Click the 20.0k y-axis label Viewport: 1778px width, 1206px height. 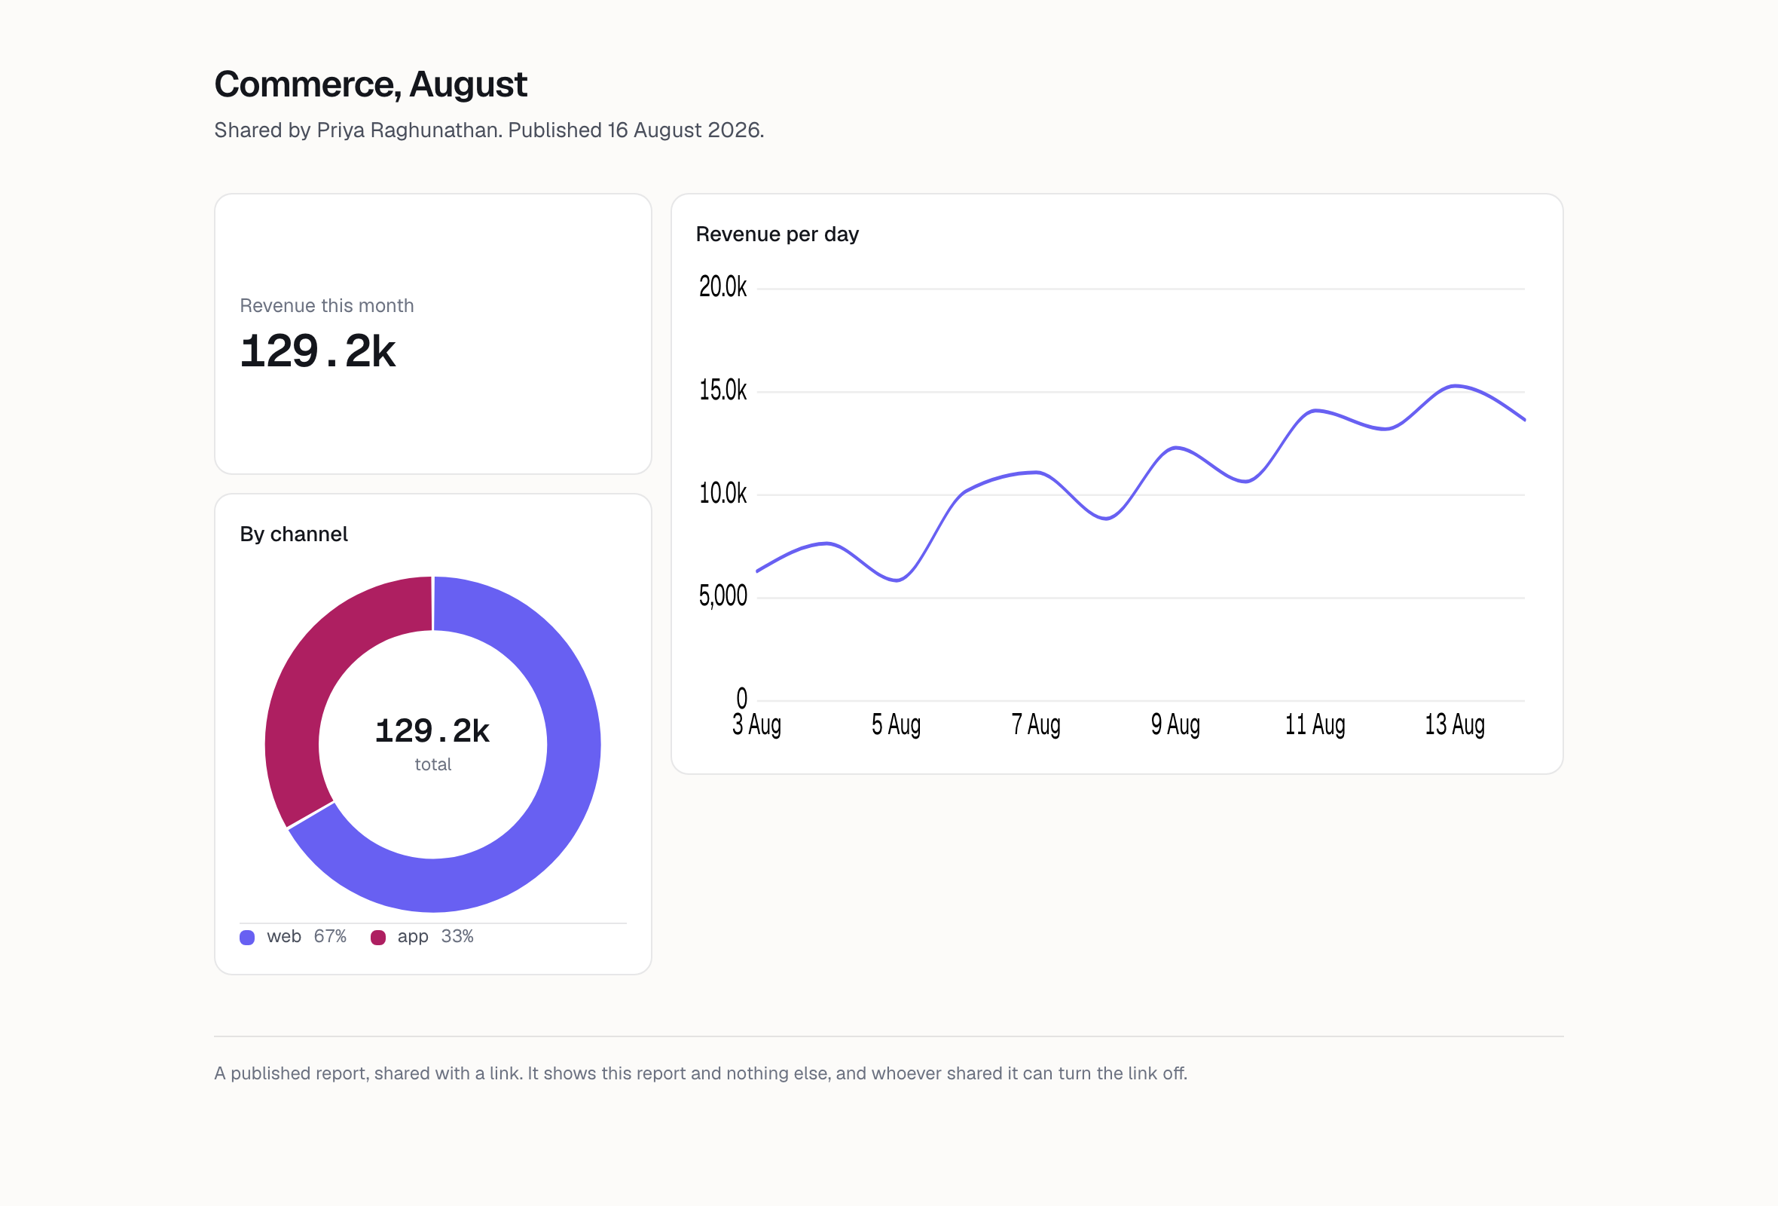(723, 287)
